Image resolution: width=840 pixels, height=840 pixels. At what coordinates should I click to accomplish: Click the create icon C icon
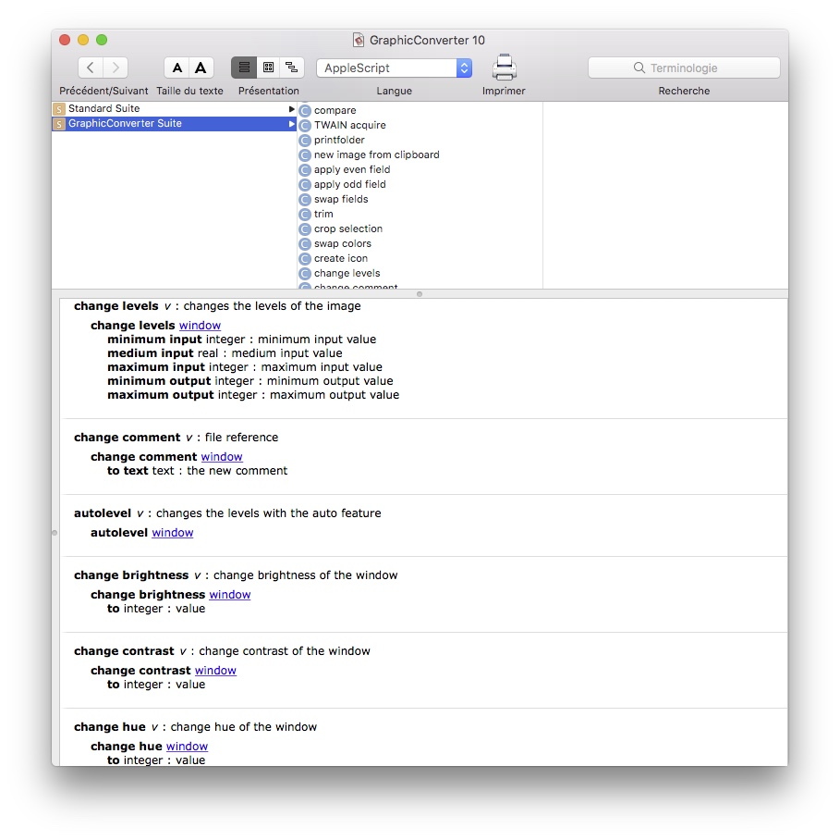(x=305, y=259)
